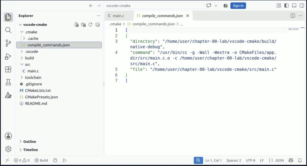307x166 pixels.
Task: Expand the .cache folder
Action: point(24,38)
